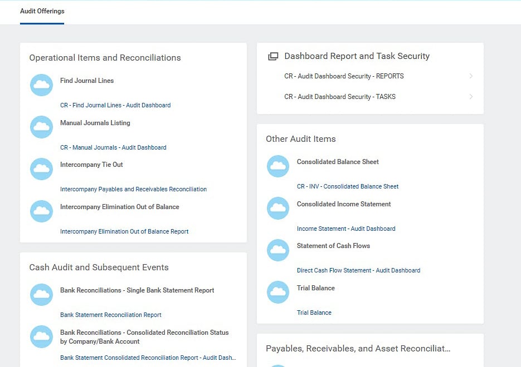The height and width of the screenshot is (367, 521).
Task: Open CR - Find Journal Lines - Audit Dashboard
Action: pyautogui.click(x=115, y=105)
